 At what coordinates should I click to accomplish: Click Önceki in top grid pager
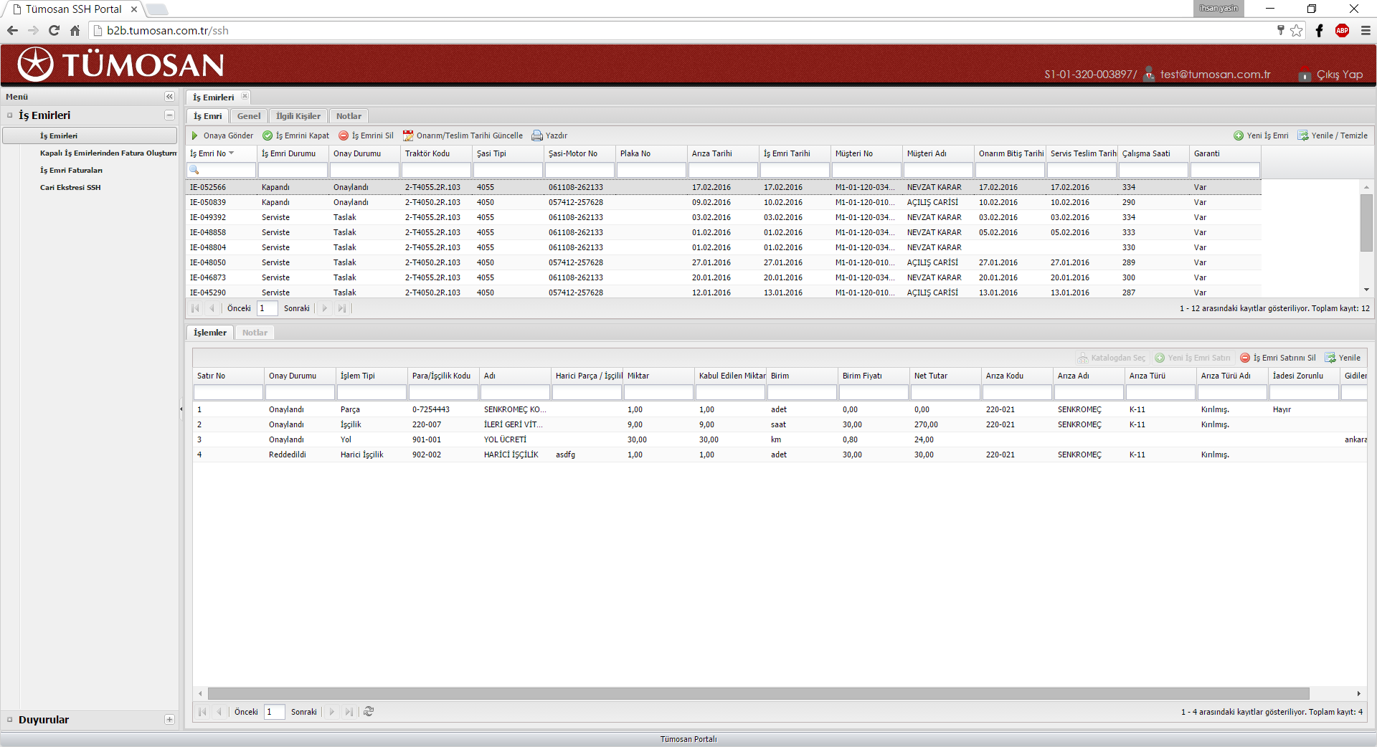click(x=239, y=308)
